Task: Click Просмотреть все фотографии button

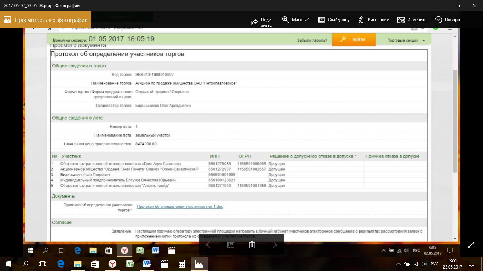Action: 46,20
